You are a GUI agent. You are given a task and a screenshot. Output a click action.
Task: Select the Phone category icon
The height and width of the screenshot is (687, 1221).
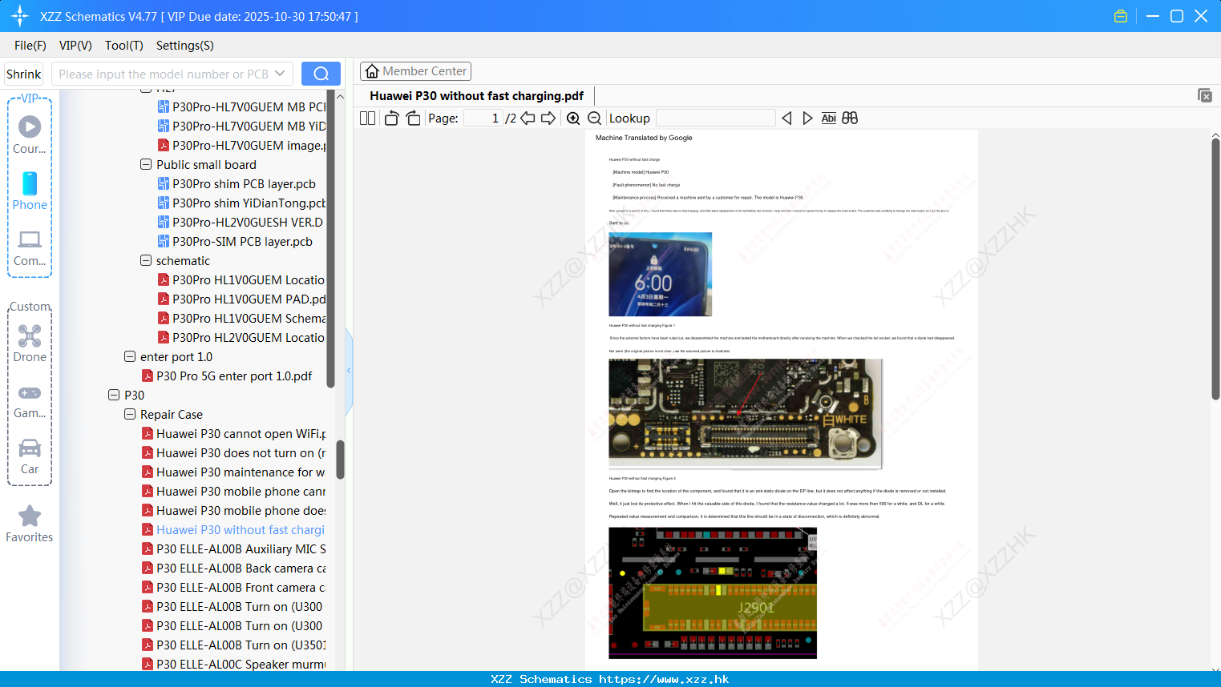[30, 191]
